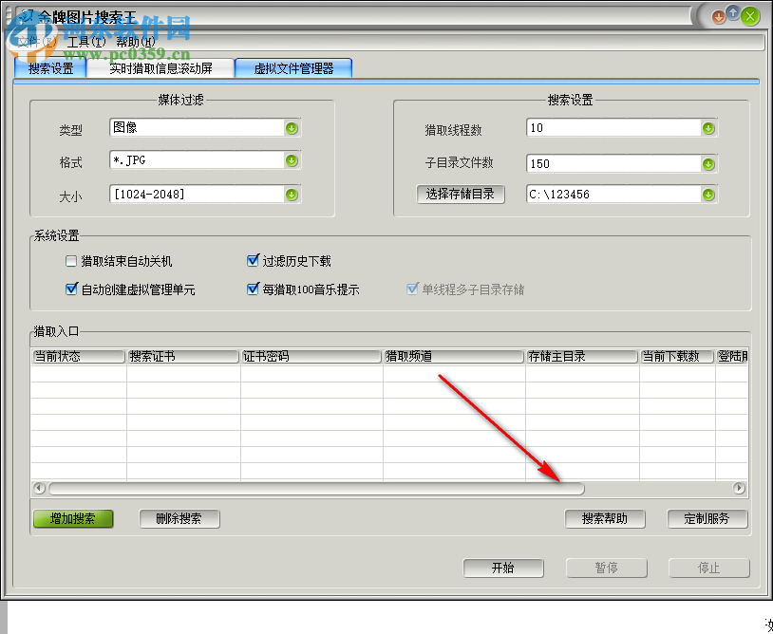Image resolution: width=773 pixels, height=634 pixels.
Task: Click the right arrow of the horizontal scrollbar
Action: point(740,488)
